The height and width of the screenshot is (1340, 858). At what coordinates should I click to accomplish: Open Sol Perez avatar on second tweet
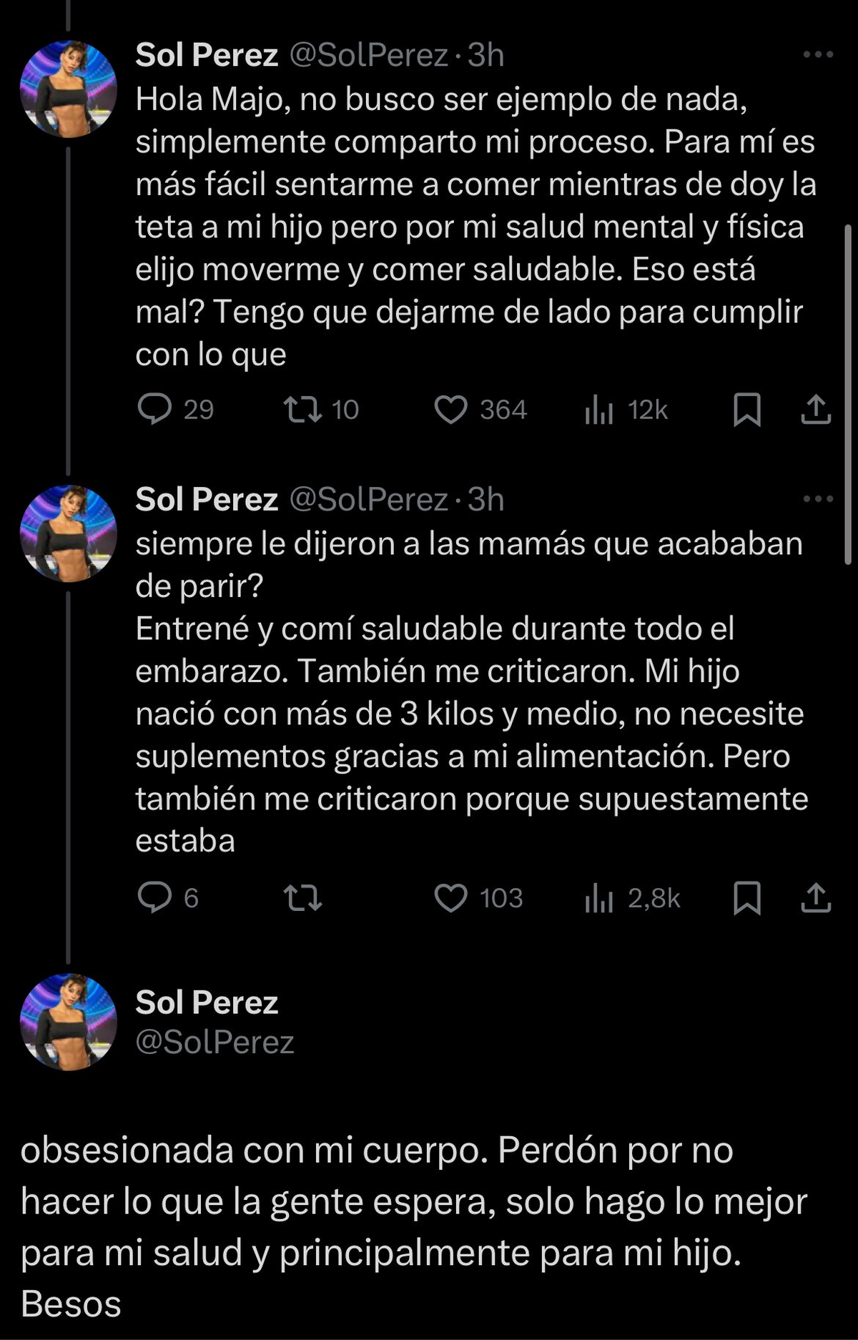pyautogui.click(x=68, y=533)
